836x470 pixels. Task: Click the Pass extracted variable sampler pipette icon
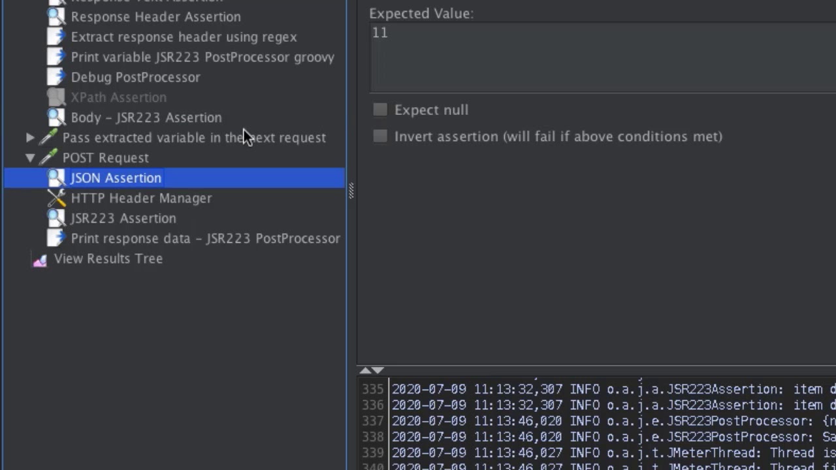click(x=48, y=138)
